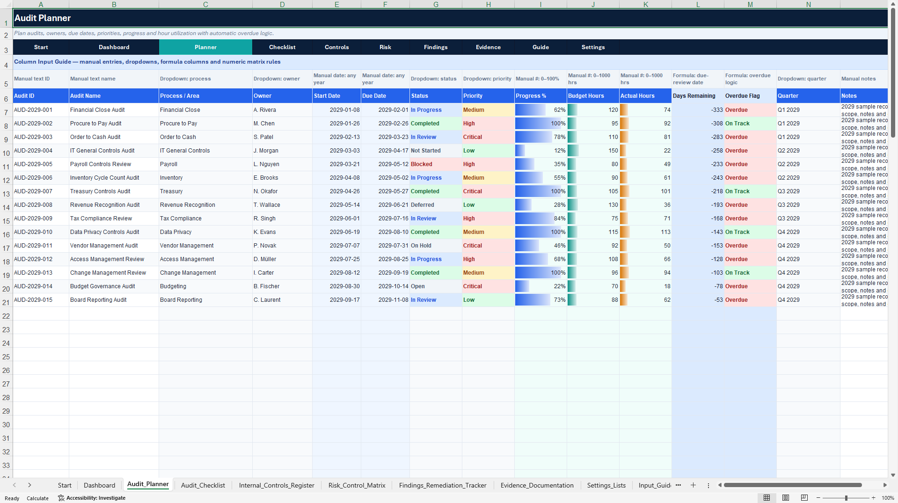Click next sheet arrow

[x=29, y=485]
